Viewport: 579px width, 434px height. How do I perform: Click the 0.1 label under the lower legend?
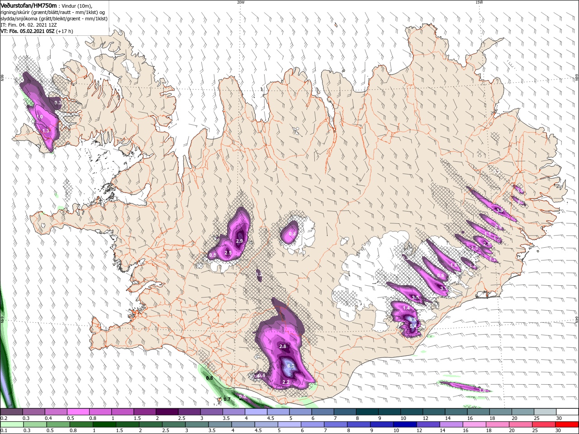3,431
